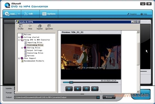Select Using DVD to MP4 Converter topic
This screenshot has width=155, height=104.
[x=37, y=40]
